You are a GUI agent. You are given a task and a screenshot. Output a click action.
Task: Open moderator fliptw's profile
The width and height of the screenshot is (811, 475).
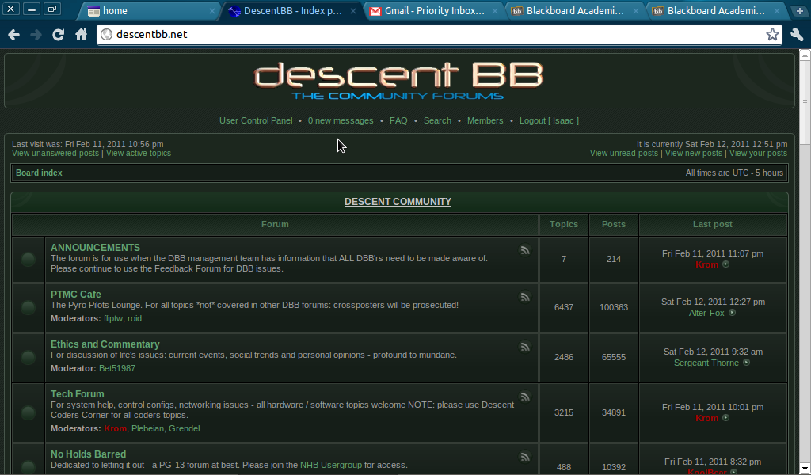coord(112,318)
